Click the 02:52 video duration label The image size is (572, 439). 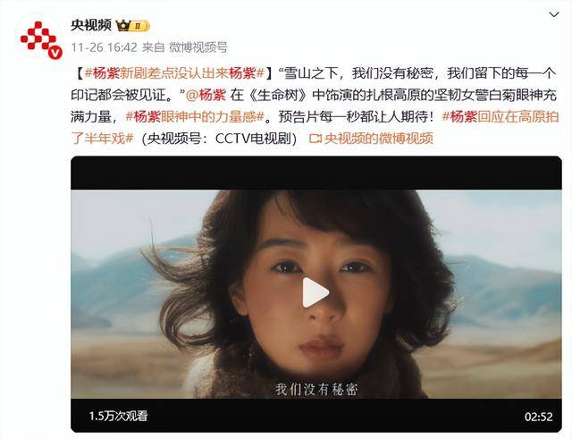pos(539,417)
